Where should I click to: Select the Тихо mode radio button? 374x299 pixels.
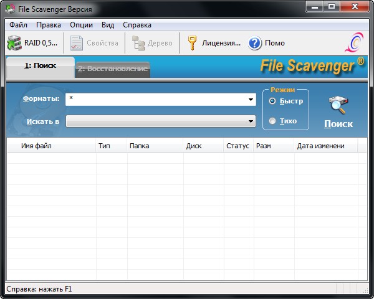coord(272,121)
